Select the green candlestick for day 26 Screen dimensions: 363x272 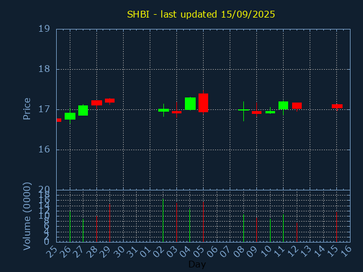[x=70, y=116]
